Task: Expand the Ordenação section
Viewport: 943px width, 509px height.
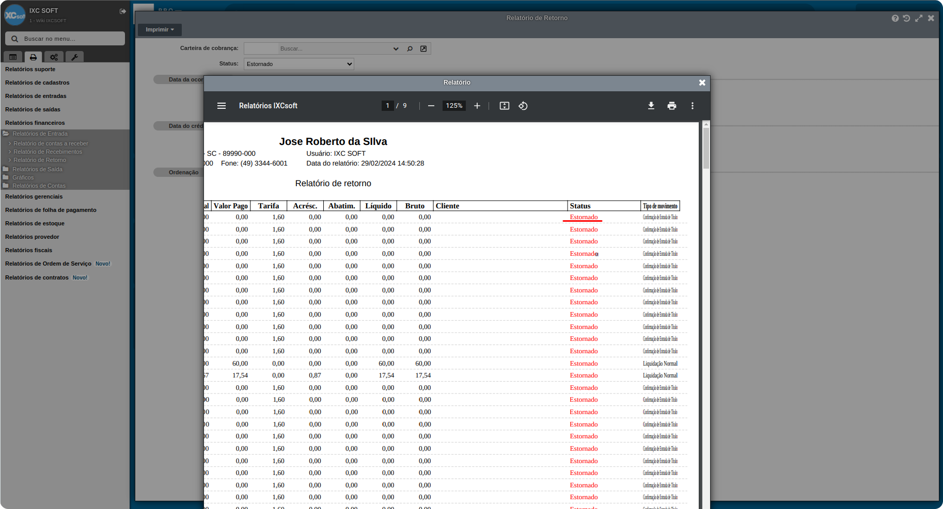Action: click(x=179, y=172)
